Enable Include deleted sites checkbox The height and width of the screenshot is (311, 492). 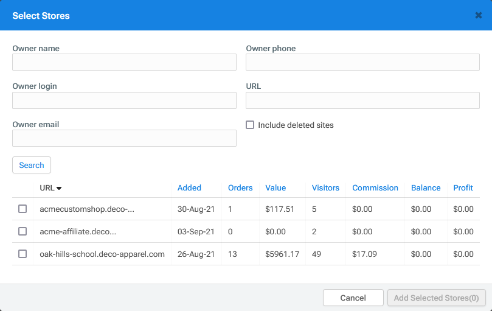tap(250, 125)
